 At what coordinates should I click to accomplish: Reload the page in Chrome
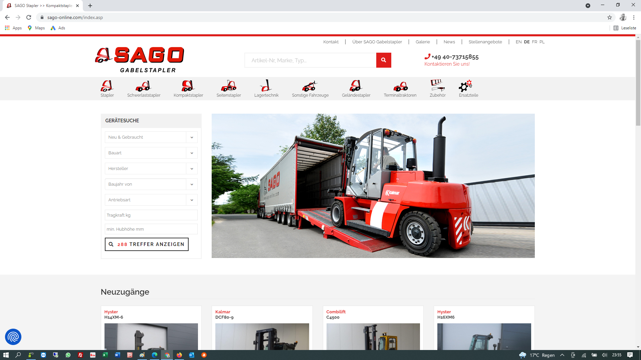coord(29,17)
